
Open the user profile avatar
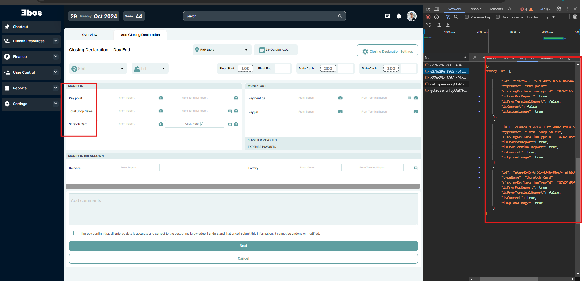pos(411,16)
